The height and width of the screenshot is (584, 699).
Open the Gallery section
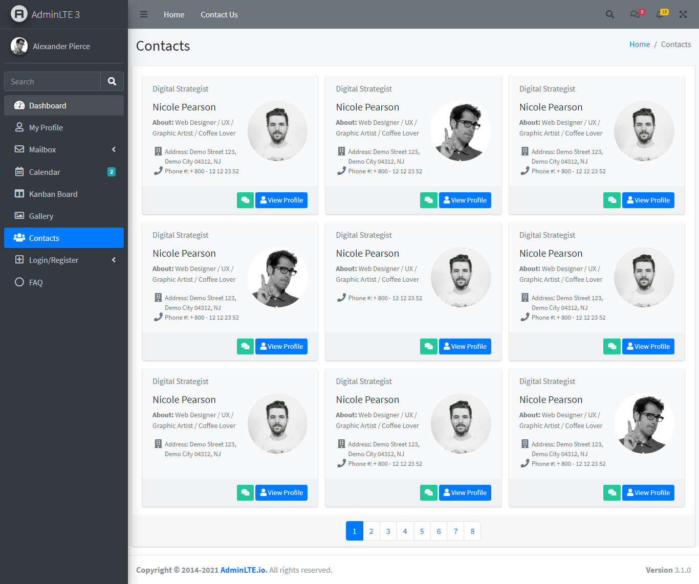pos(40,216)
